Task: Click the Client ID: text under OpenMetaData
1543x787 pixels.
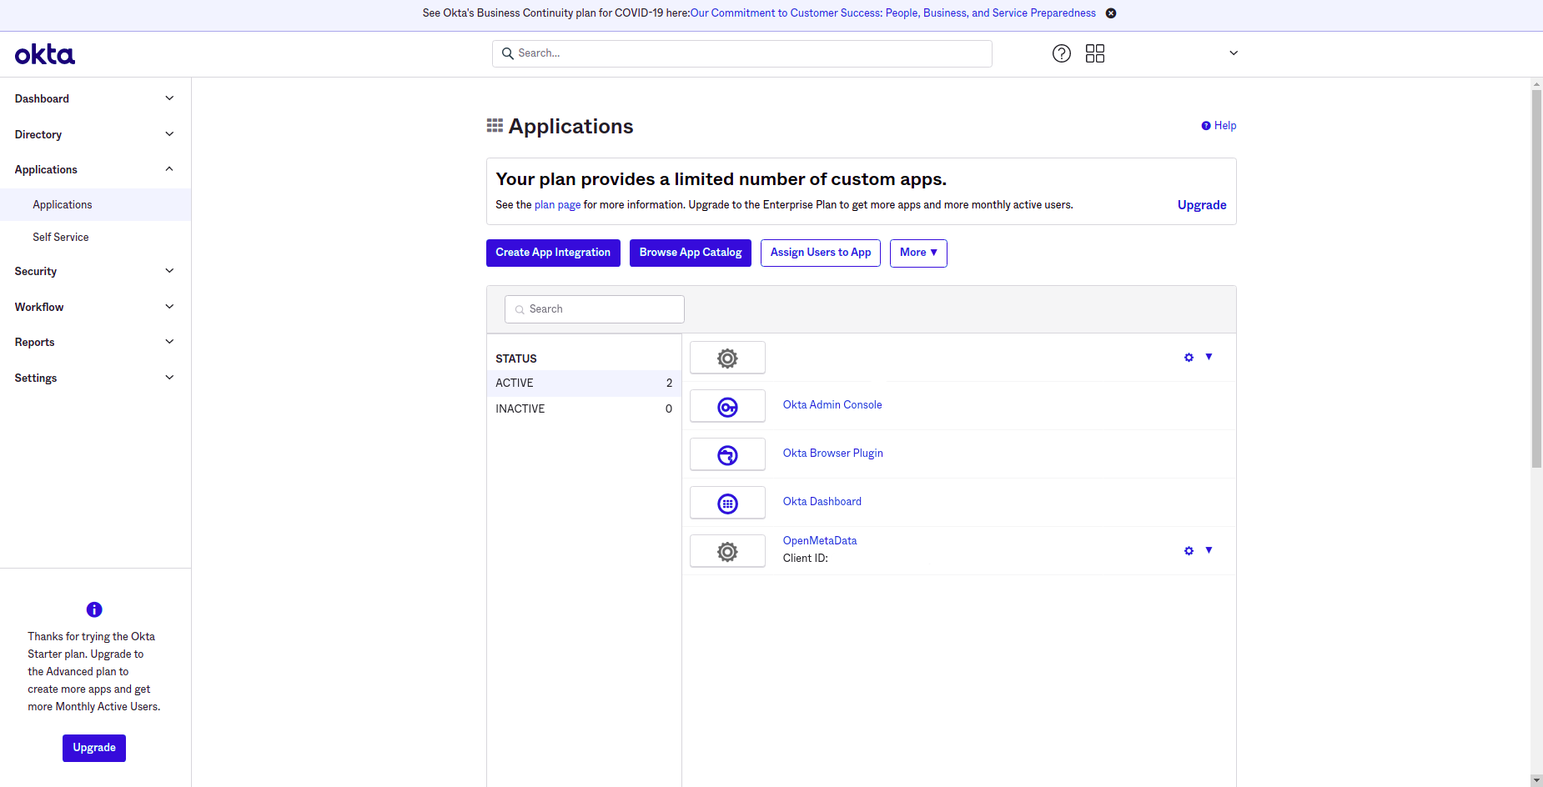Action: click(x=805, y=559)
